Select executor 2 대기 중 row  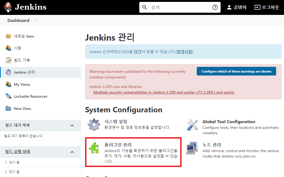(x=40, y=172)
